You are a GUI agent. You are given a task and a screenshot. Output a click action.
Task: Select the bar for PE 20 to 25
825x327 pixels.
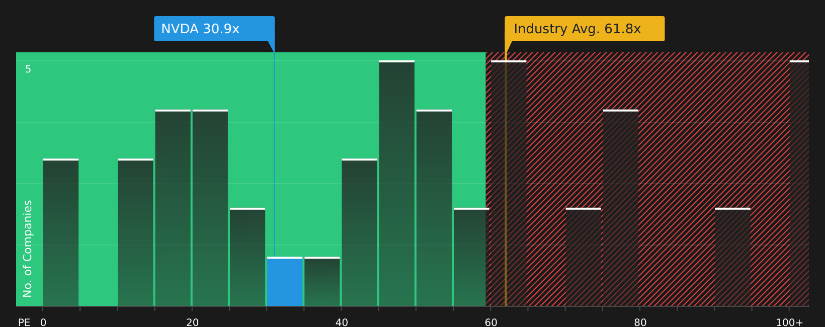pyautogui.click(x=210, y=208)
